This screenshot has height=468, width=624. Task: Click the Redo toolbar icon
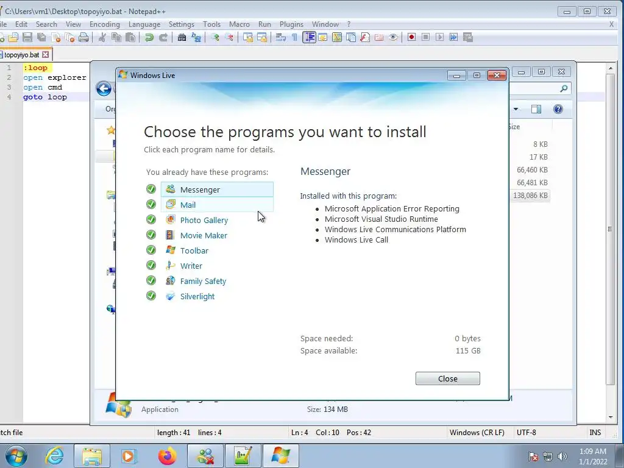tap(163, 37)
